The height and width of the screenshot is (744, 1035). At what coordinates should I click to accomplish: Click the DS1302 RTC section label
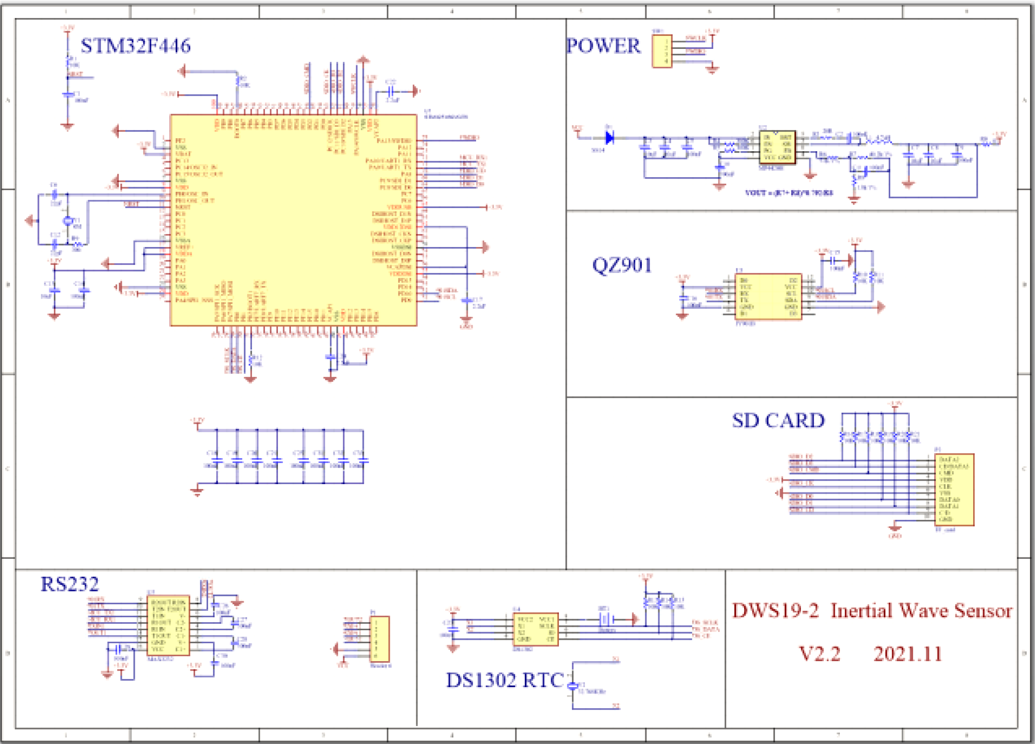[x=504, y=680]
